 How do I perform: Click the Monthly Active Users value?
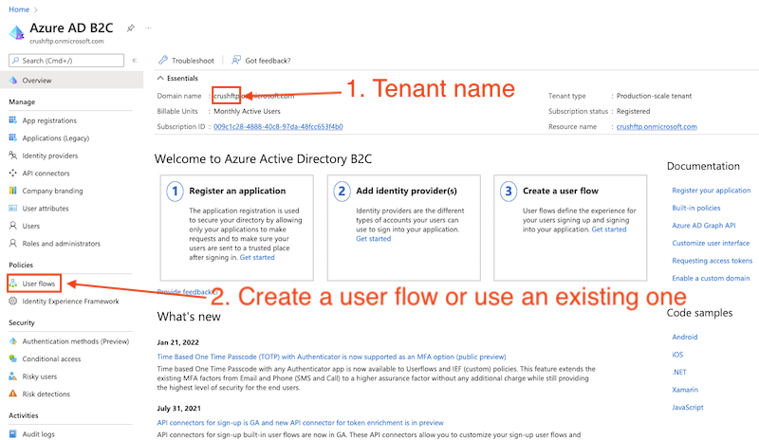point(247,111)
